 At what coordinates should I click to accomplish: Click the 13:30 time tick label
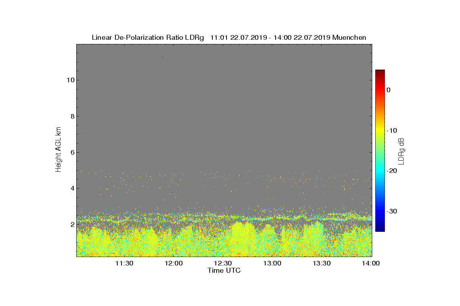click(322, 263)
